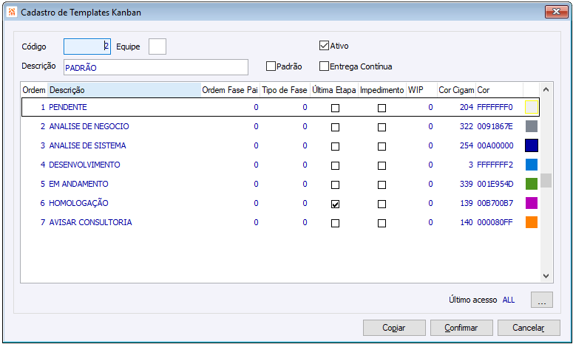Open the dark blue swatch for ANALISE DE SISTEMA

coord(532,145)
